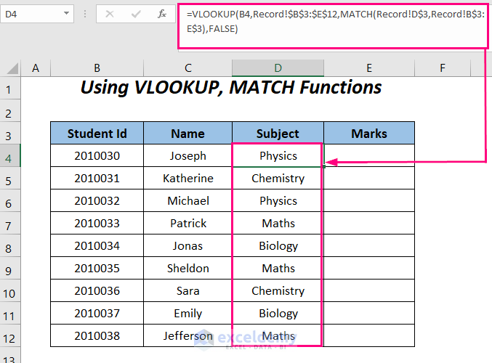Click the Cancel formula X icon
492x363 pixels.
pos(109,14)
